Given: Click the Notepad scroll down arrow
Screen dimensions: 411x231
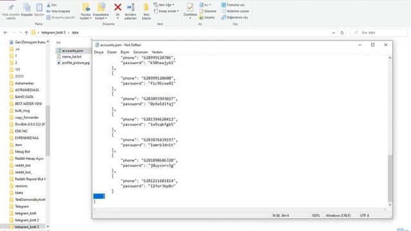Looking at the screenshot, I should [x=390, y=205].
